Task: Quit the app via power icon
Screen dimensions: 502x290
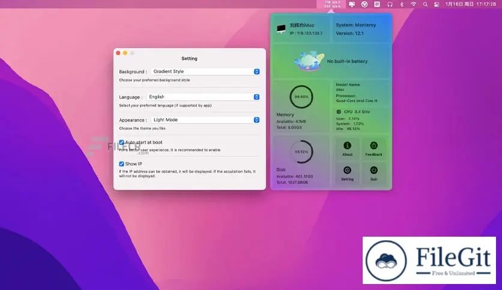Action: pos(373,173)
